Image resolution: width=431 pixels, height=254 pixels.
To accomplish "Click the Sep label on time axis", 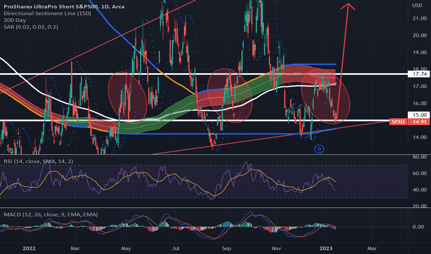I will 226,248.
